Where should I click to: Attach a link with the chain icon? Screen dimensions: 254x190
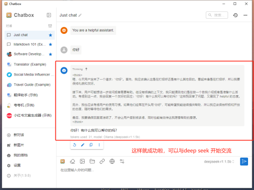click(102, 161)
